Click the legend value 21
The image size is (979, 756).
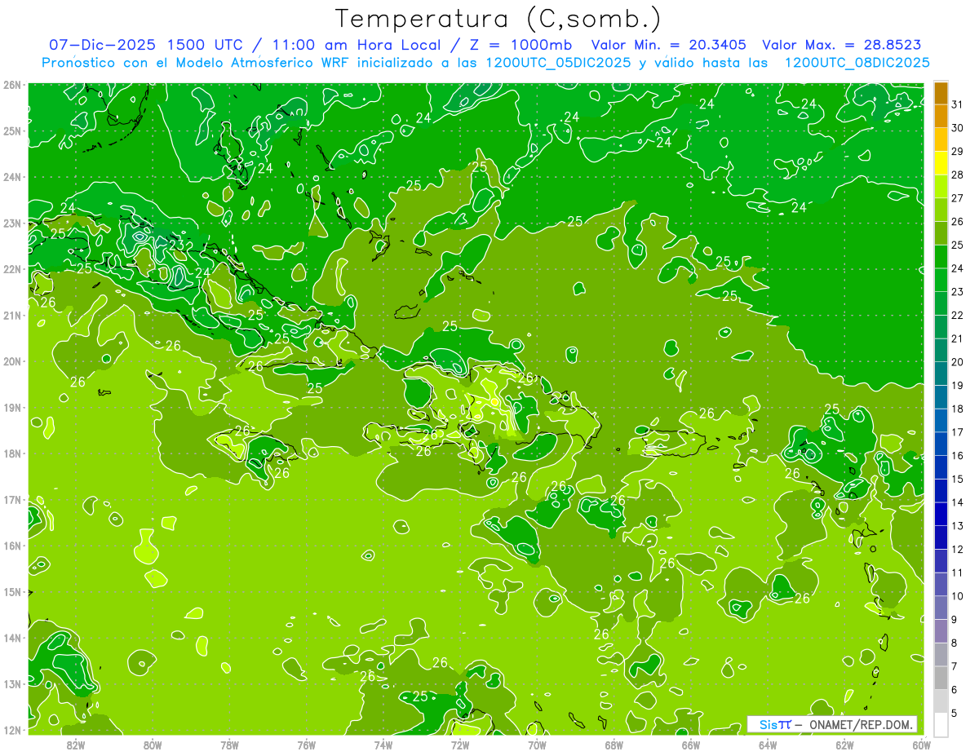(x=957, y=338)
